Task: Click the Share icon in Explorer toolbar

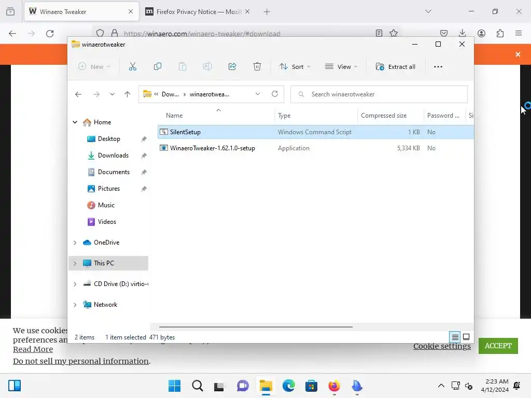Action: 232,67
